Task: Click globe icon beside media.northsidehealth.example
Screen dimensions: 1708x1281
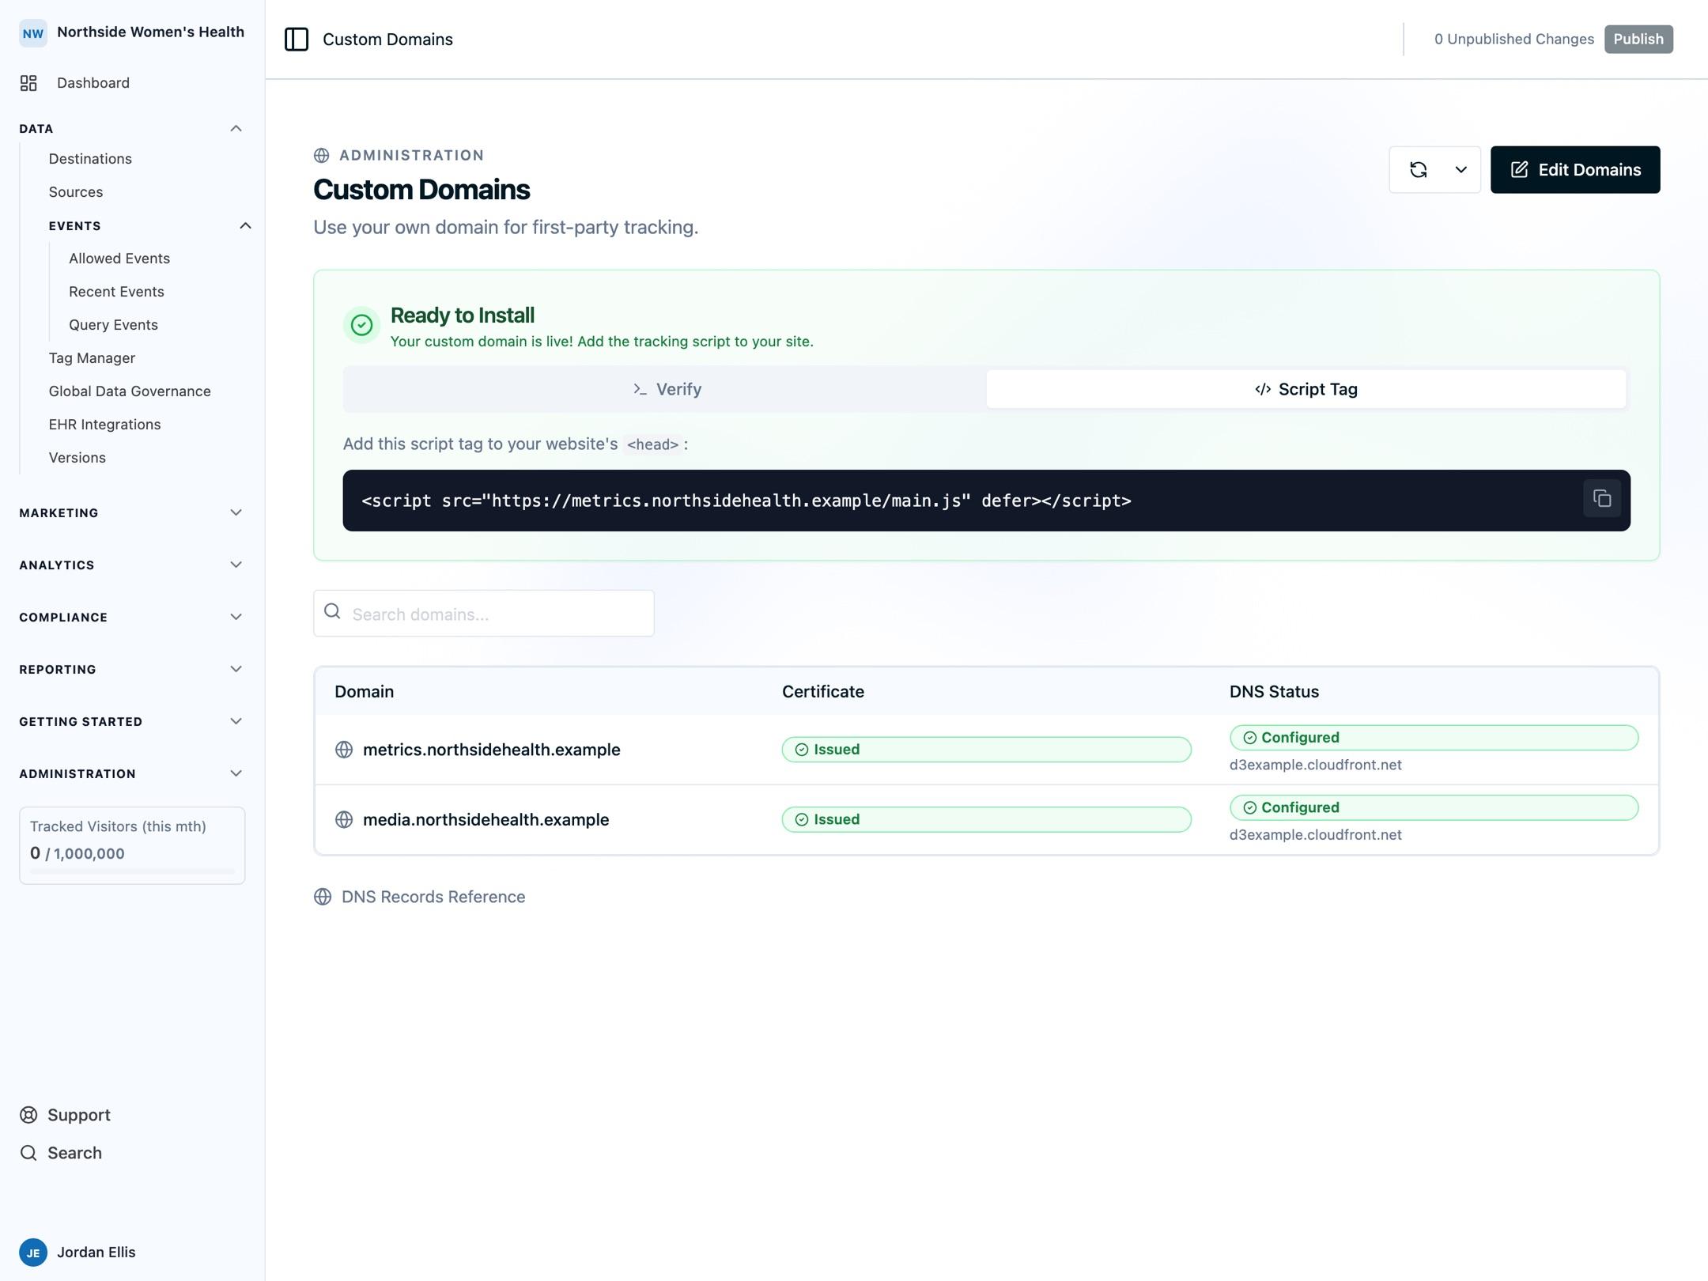Action: pyautogui.click(x=344, y=820)
